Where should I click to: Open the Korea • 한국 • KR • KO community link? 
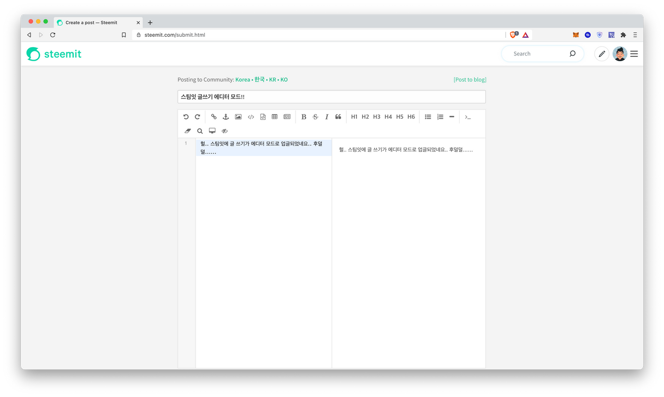261,80
